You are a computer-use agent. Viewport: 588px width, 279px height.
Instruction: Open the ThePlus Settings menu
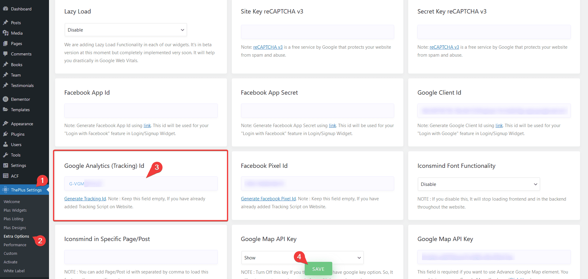(24, 190)
